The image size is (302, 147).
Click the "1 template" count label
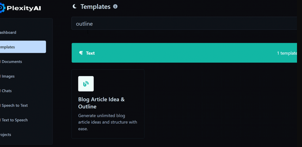click(x=287, y=53)
